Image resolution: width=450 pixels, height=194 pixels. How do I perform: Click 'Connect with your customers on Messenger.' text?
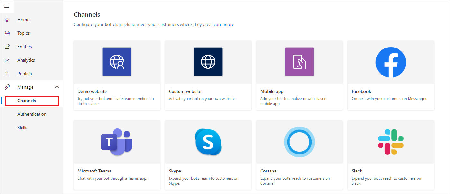tap(389, 99)
